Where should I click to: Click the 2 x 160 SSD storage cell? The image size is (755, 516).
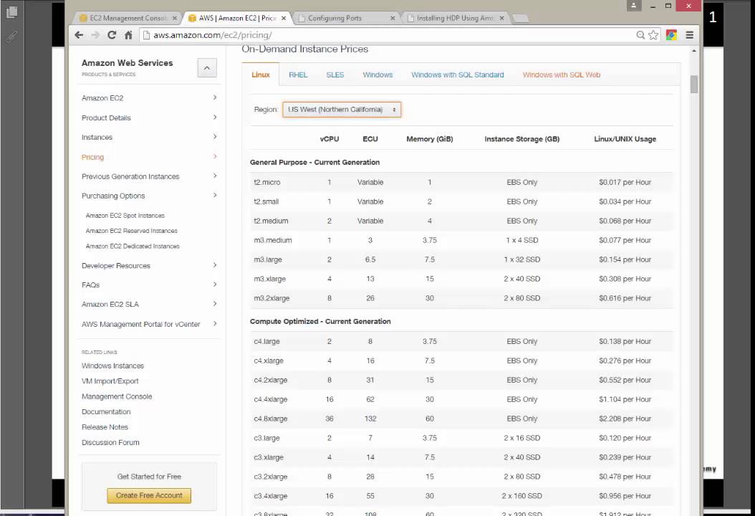(x=522, y=496)
